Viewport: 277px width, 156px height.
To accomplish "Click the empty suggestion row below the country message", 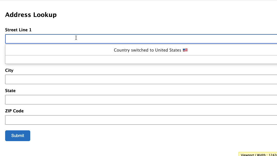I will click(141, 60).
